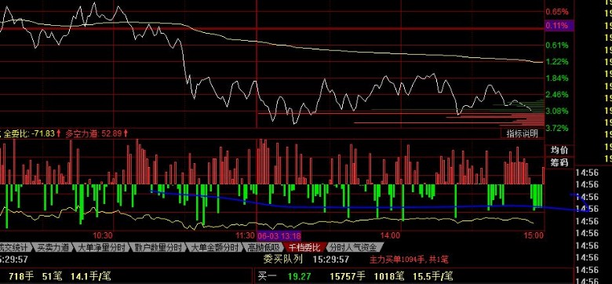Click the 06-03 13:18 crosshair time marker
The image size is (612, 284).
tap(279, 235)
